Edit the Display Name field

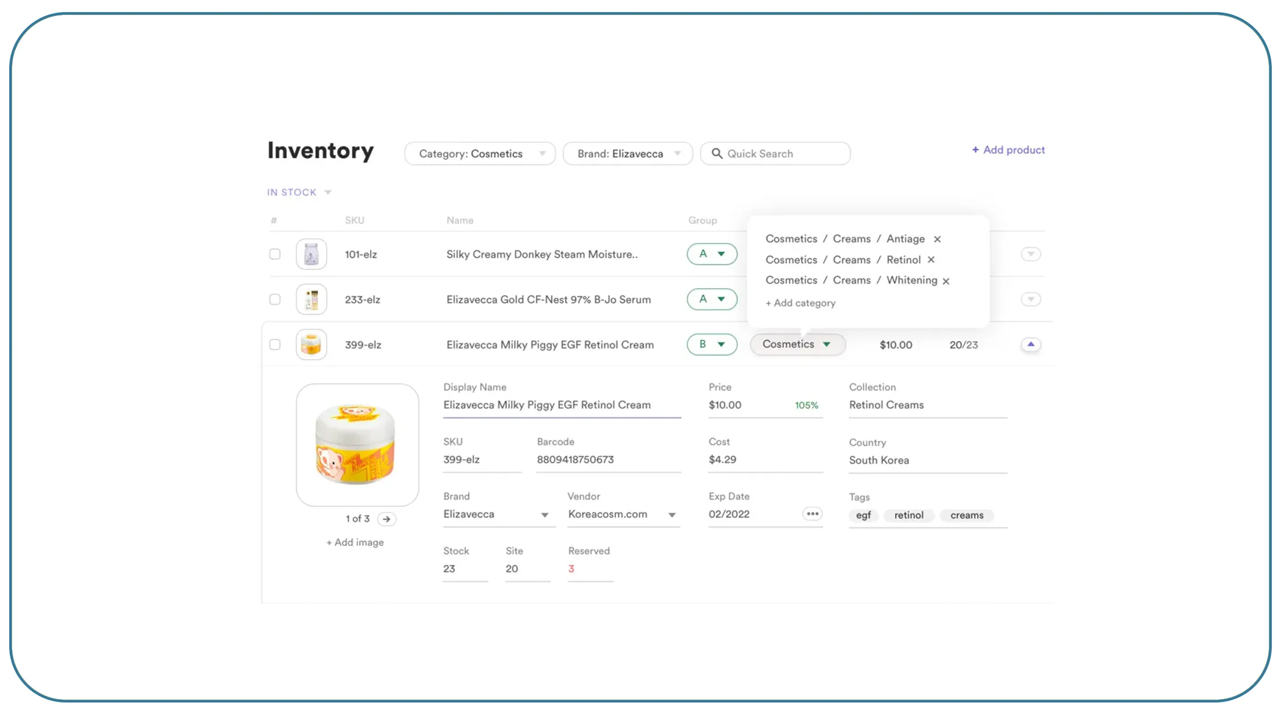[562, 405]
